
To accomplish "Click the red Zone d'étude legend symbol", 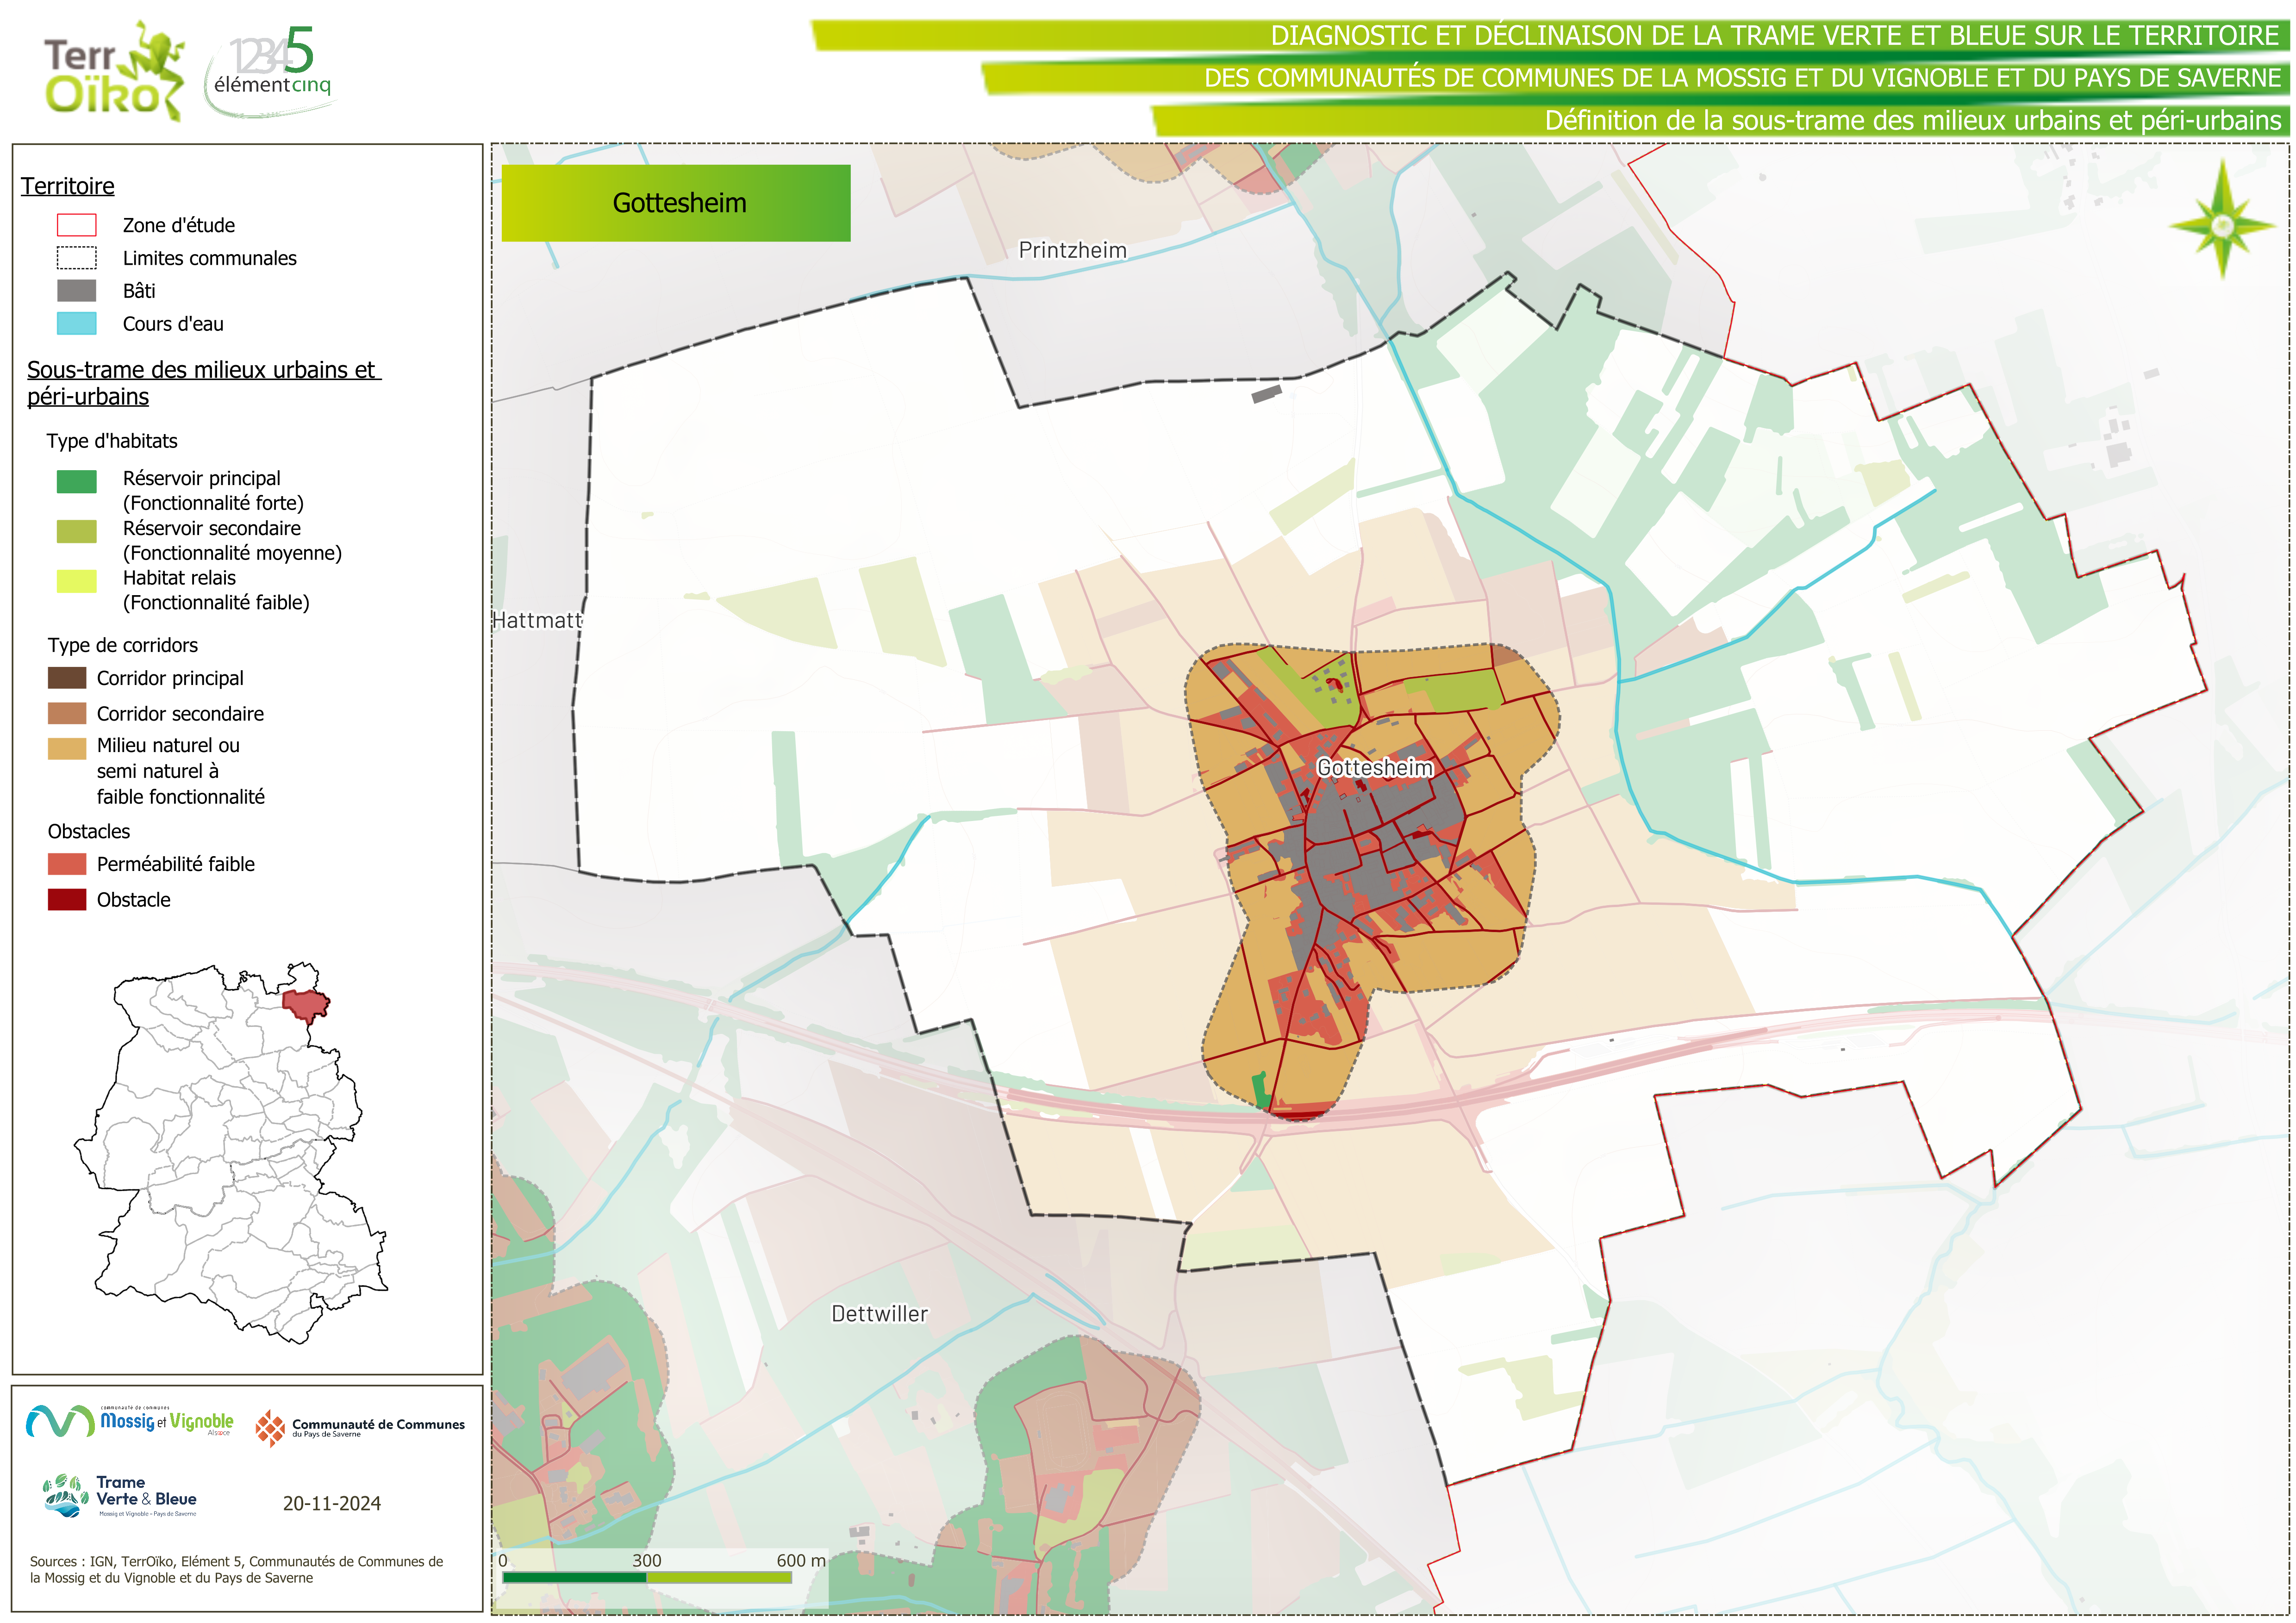I will coord(77,225).
